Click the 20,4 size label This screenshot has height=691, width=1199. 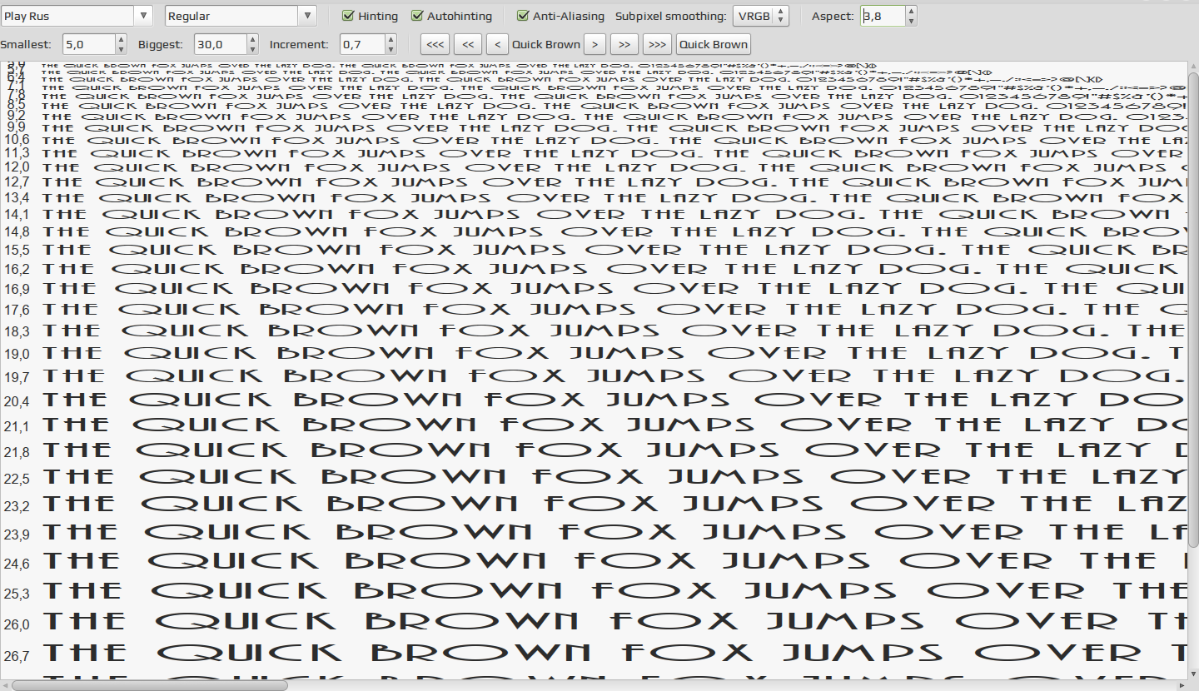(17, 401)
